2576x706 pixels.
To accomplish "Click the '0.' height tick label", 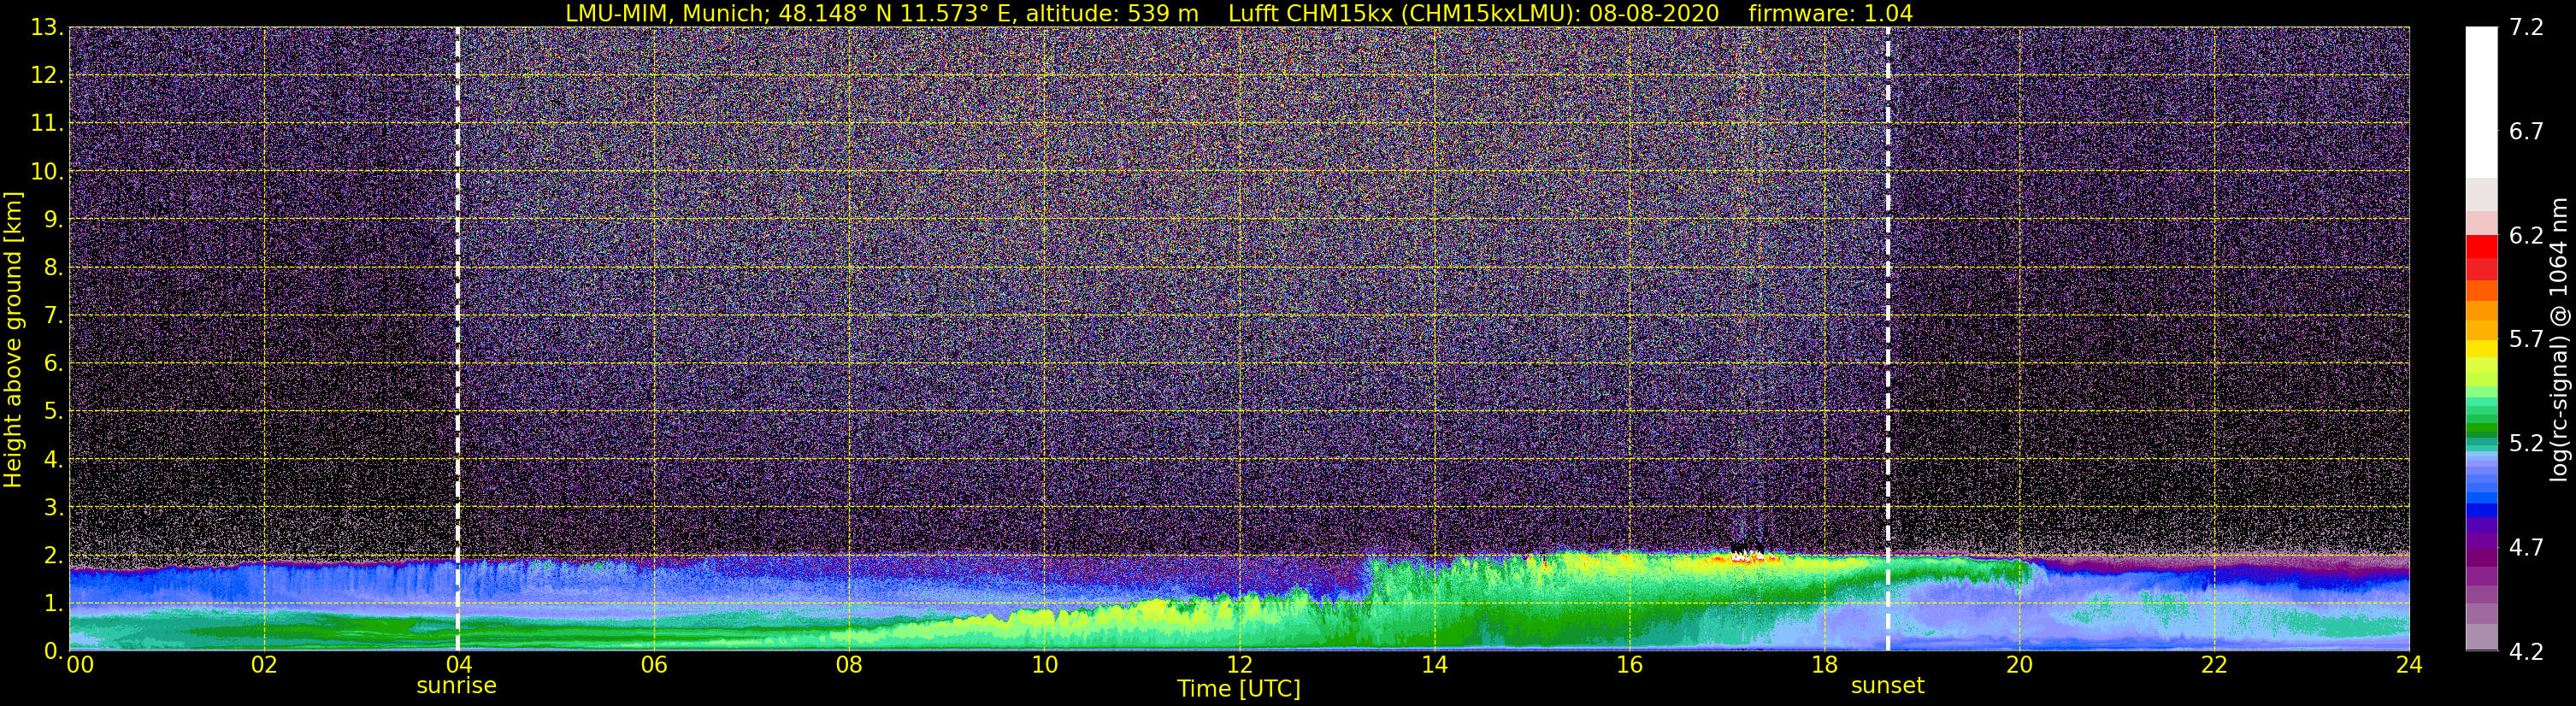I will pyautogui.click(x=54, y=650).
